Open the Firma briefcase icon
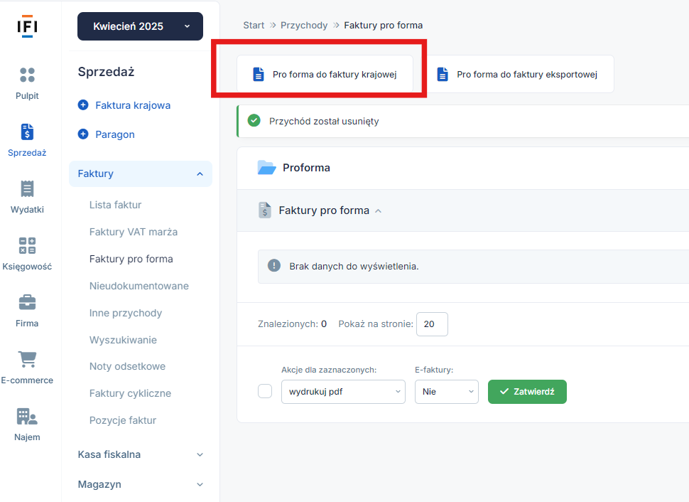Screen dimensions: 689x502 [27, 302]
